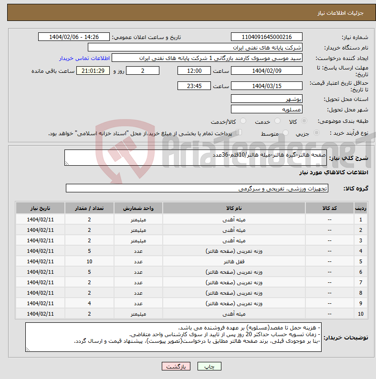Click the buyer notes text area
This screenshot has height=379, width=376.
[x=173, y=337]
